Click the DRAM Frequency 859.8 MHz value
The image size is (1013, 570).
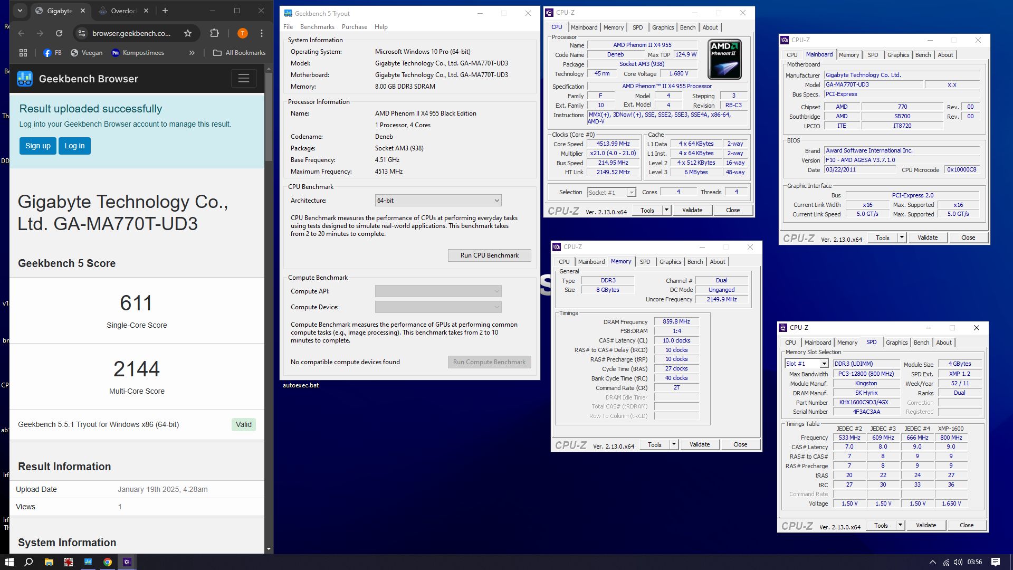pos(676,321)
